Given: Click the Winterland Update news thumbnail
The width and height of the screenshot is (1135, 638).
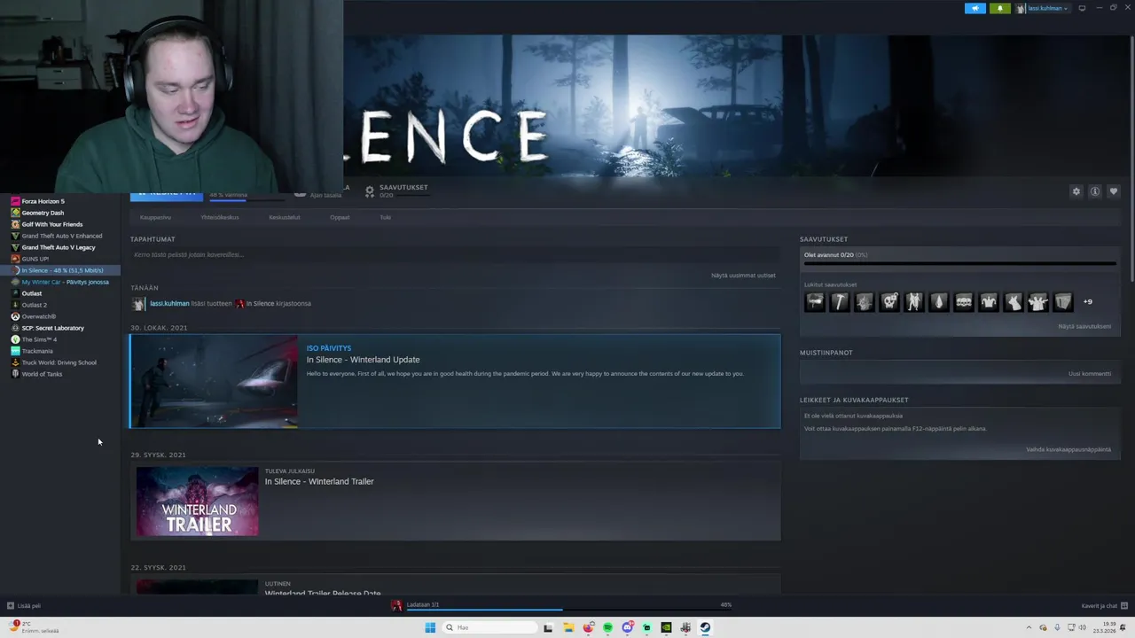Looking at the screenshot, I should (214, 381).
